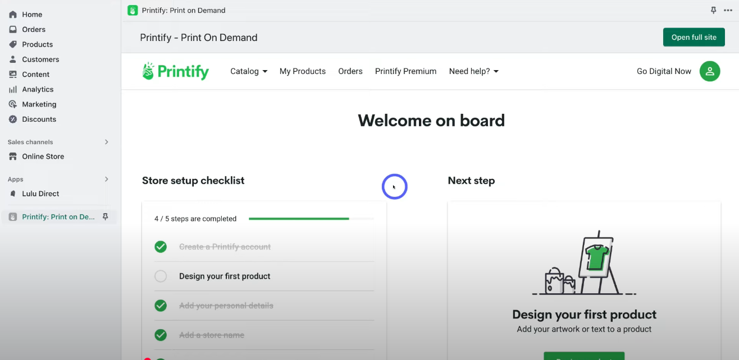Unpin Printify app from sidebar
This screenshot has height=360, width=739.
pyautogui.click(x=105, y=217)
